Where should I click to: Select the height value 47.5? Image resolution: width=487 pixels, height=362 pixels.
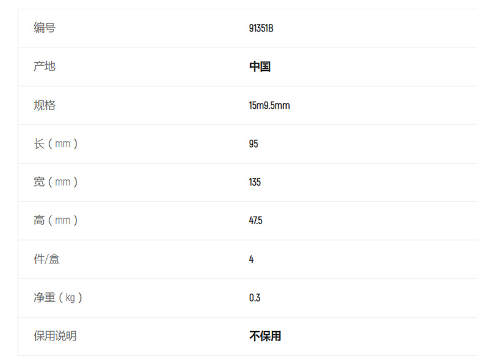pos(255,220)
